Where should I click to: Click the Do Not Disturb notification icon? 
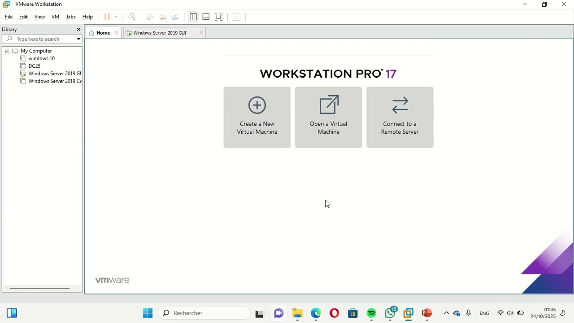pyautogui.click(x=563, y=313)
